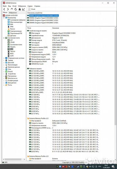117x169 pixels.
Task: Refresh the current page
Action: 16,9
